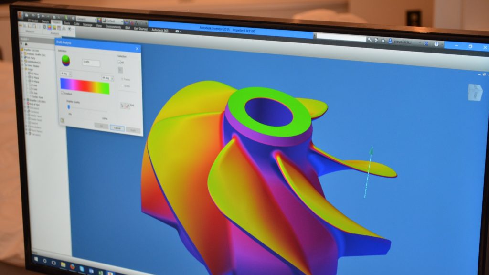
Task: Open Windows Start button on taskbar
Action: pyautogui.click(x=36, y=259)
